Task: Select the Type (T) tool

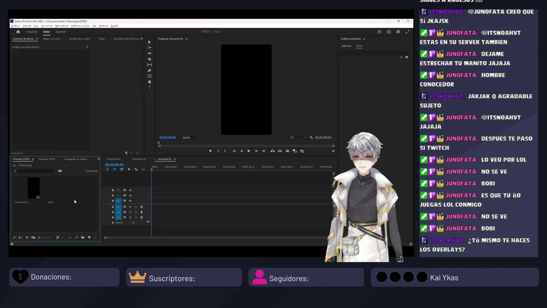Action: click(149, 87)
